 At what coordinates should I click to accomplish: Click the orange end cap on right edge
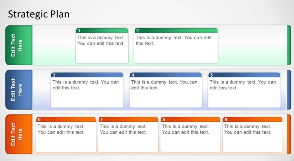tap(289, 134)
